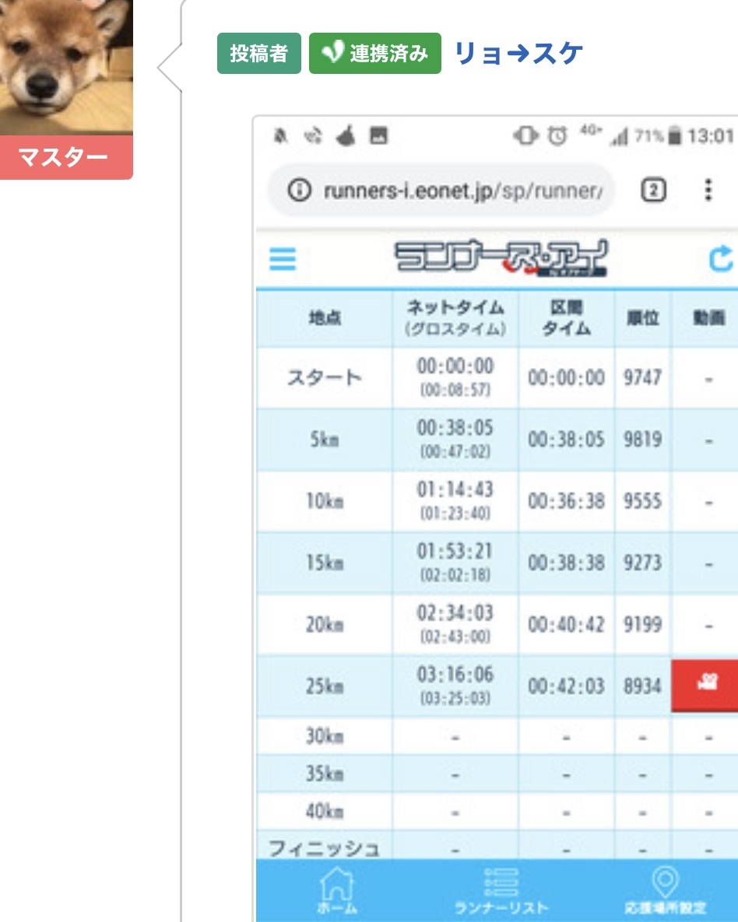Open the browser tab count icon
Viewport: 738px width, 922px height.
(x=656, y=190)
